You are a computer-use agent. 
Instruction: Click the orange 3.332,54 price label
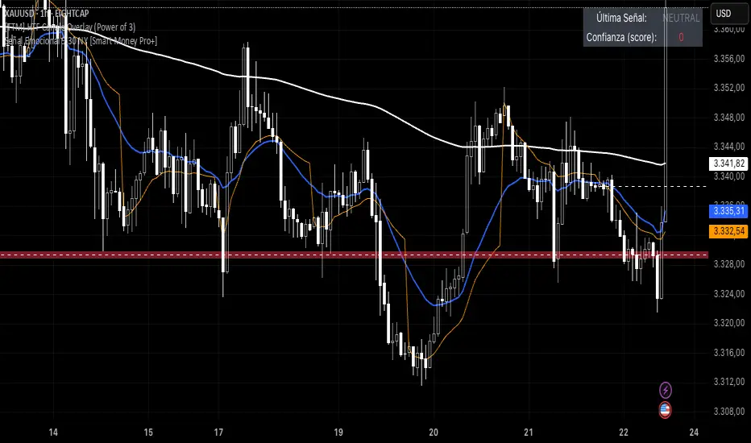coord(728,231)
